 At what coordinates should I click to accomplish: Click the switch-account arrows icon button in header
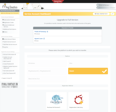pos(112,14)
